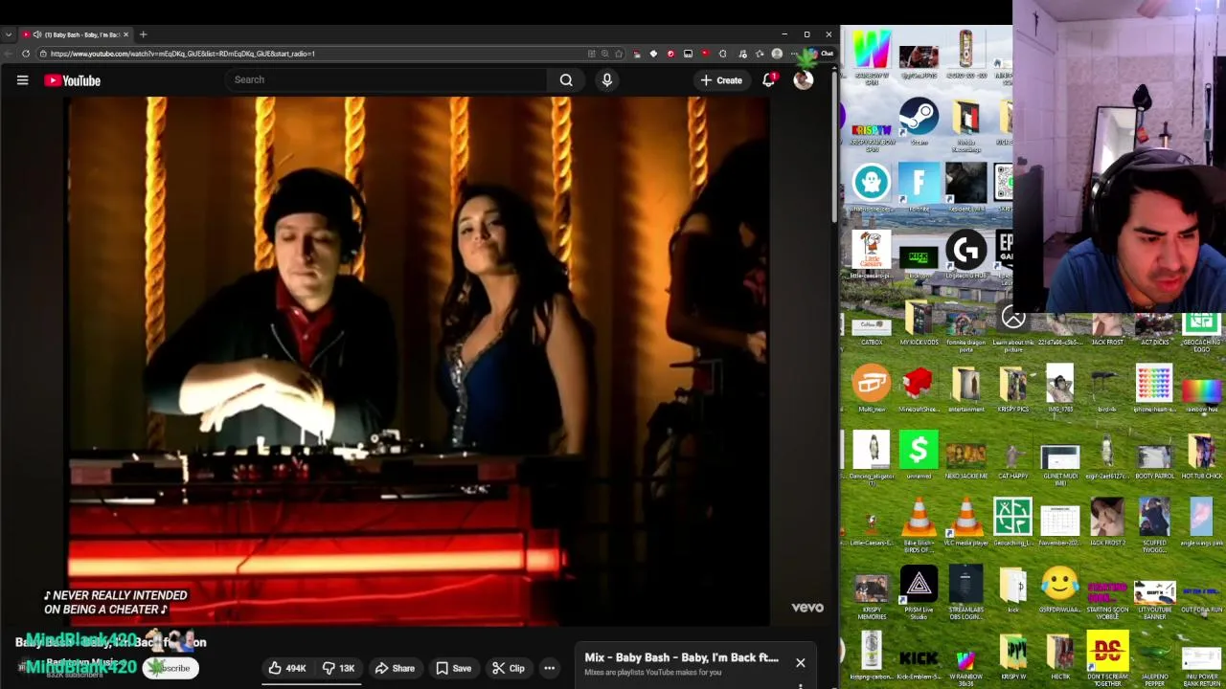Open the KRISPY PICS folder
The image size is (1226, 689).
click(1012, 389)
